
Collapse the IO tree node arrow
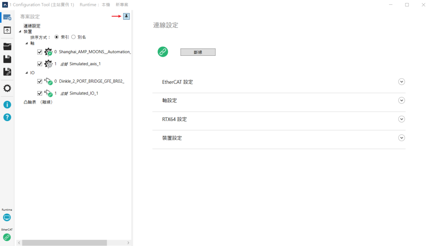[27, 73]
